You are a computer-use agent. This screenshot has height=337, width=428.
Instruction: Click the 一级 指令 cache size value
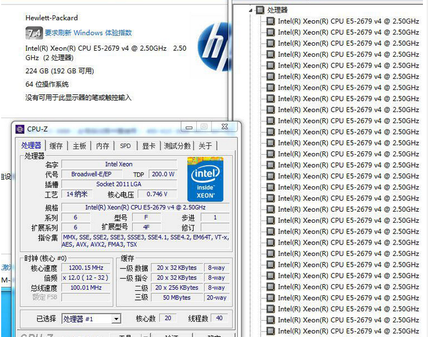click(x=177, y=277)
